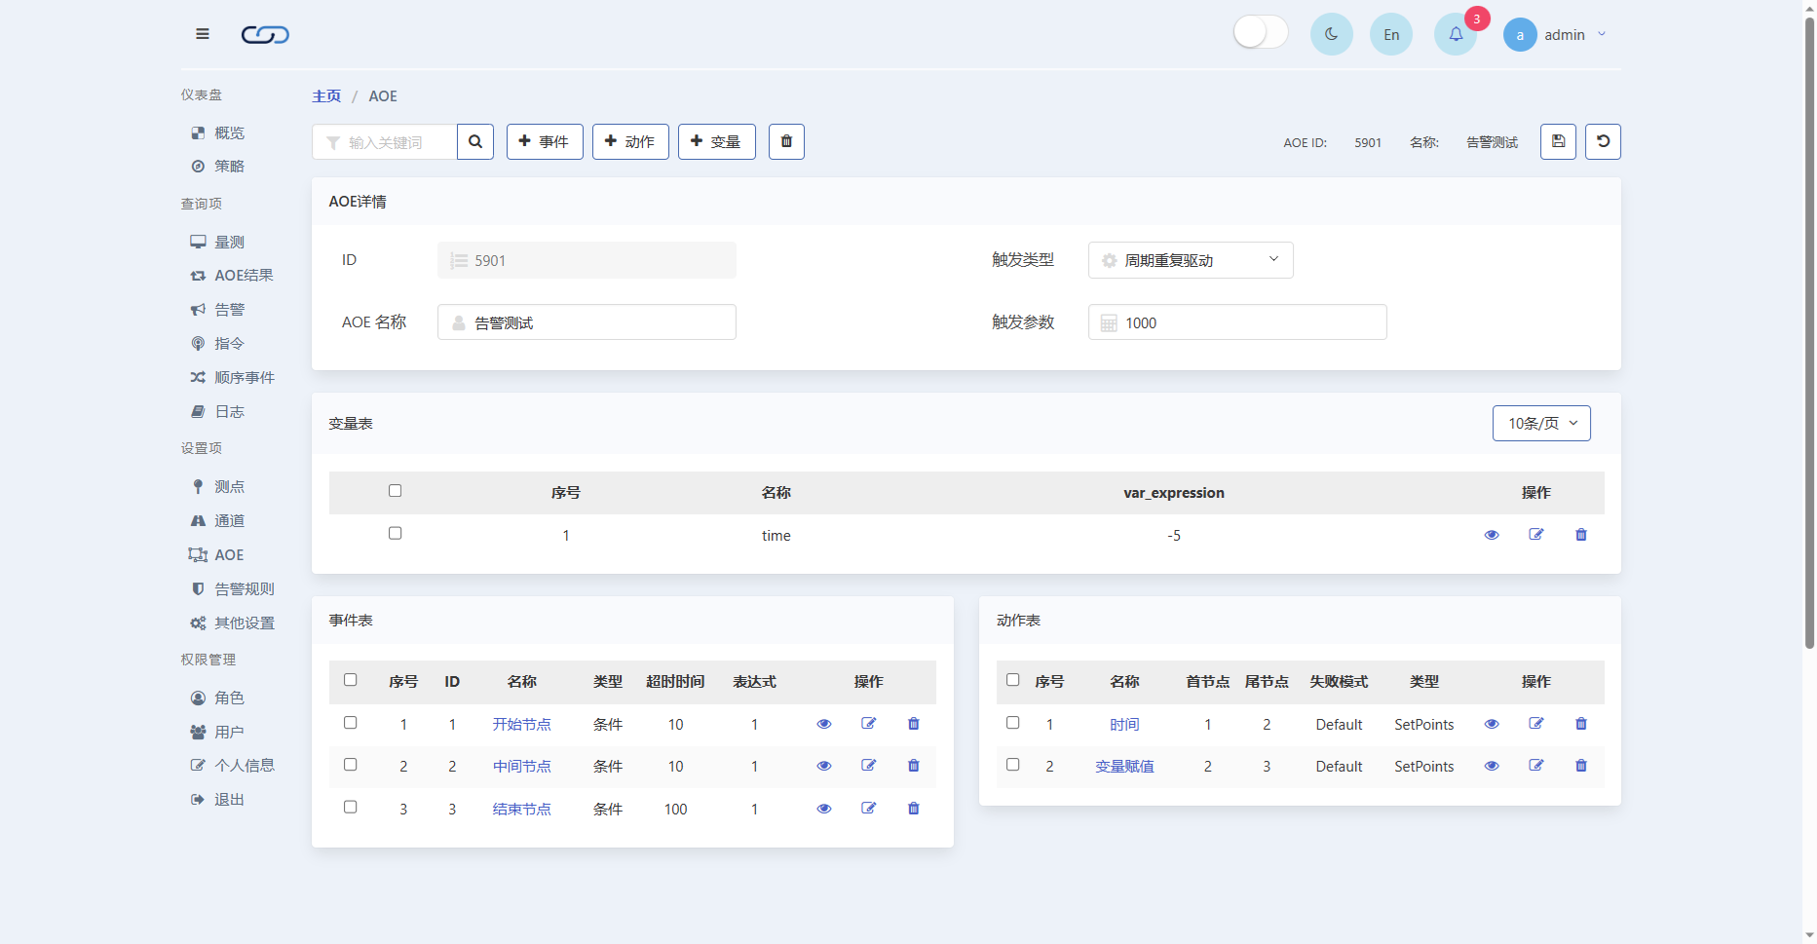This screenshot has height=944, width=1817.
Task: Edit the 结束节点 event
Action: tap(869, 809)
